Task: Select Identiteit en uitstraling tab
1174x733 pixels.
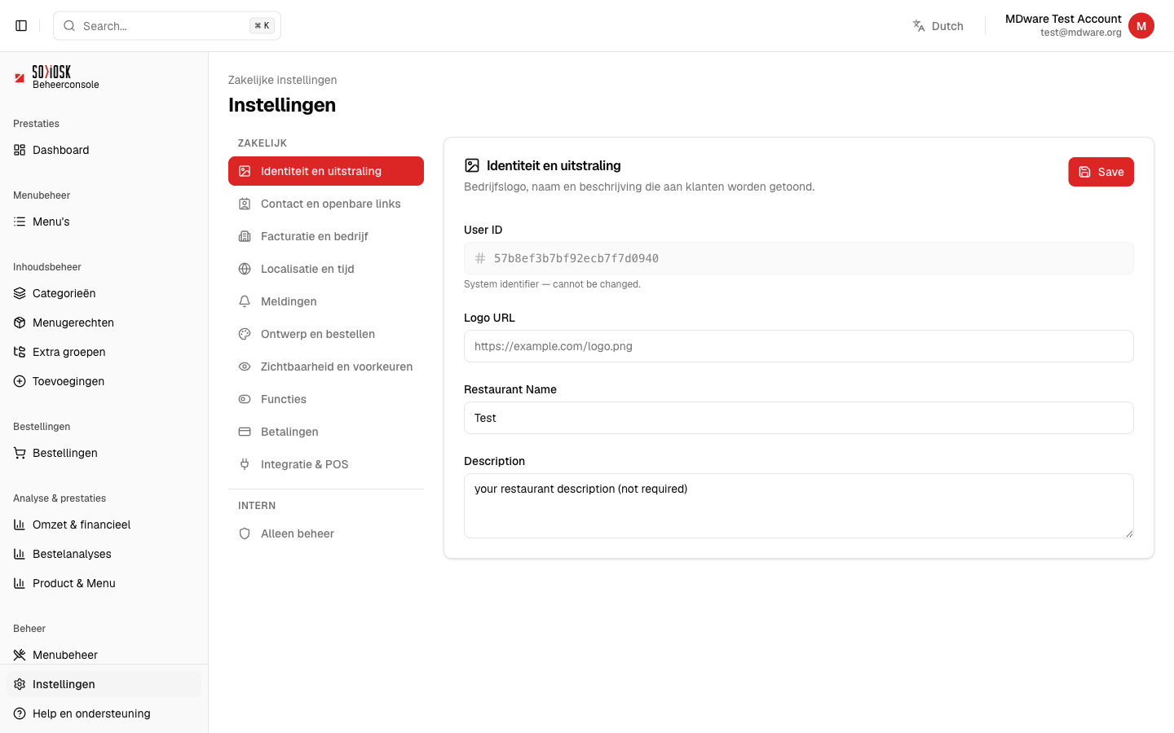Action: 326,171
